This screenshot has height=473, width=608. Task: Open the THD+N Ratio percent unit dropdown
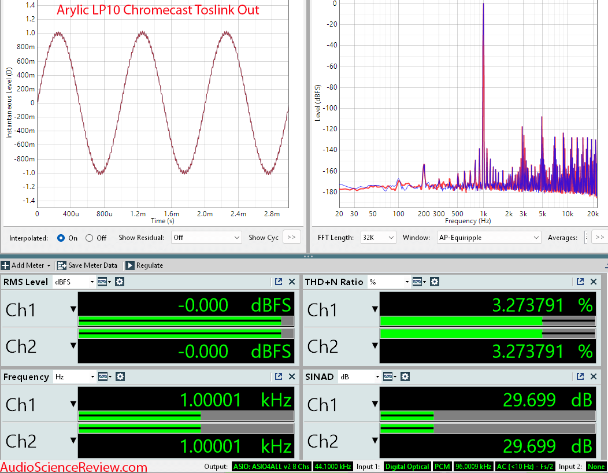[x=389, y=282]
